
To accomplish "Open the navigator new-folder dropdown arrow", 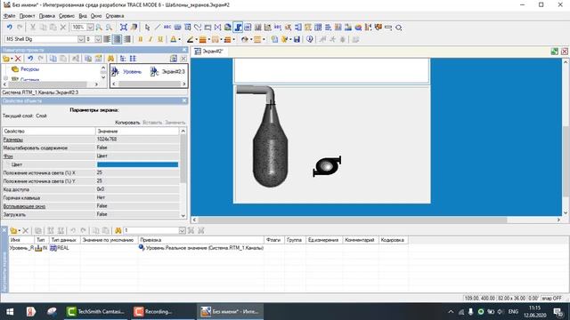I will (12, 59).
